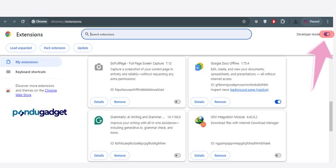
Task: Click the Google Docs Offline icon
Action: pos(199,67)
